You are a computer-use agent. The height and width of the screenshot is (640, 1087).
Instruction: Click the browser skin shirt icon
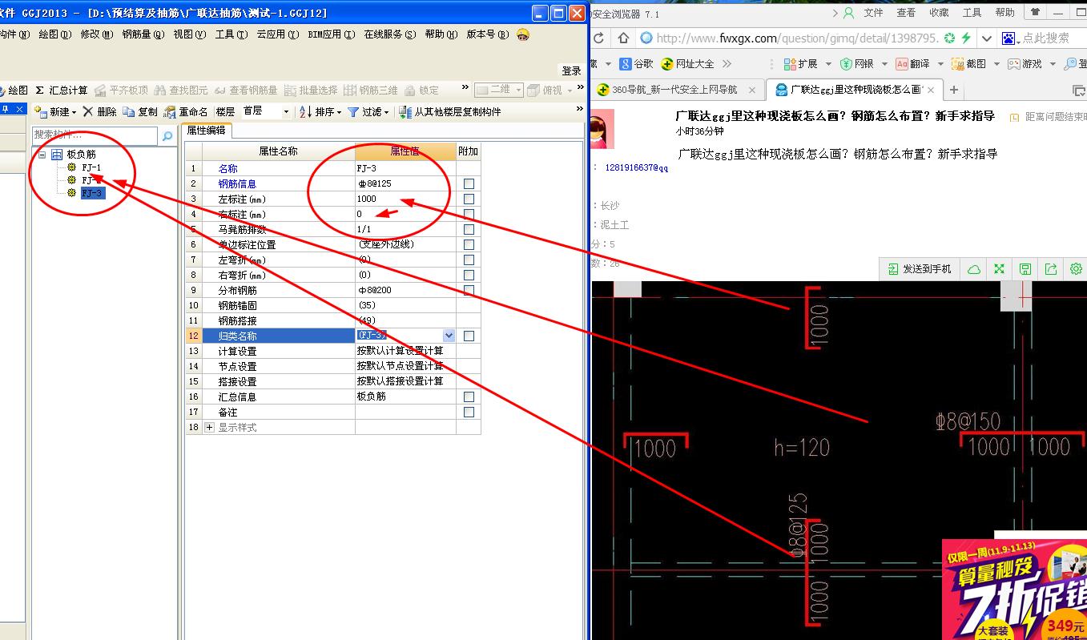[1036, 13]
